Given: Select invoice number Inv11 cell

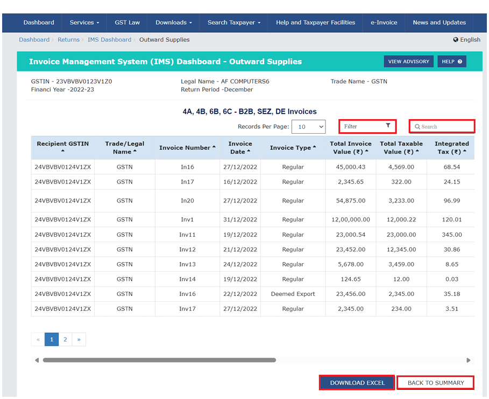Looking at the screenshot, I should [187, 235].
